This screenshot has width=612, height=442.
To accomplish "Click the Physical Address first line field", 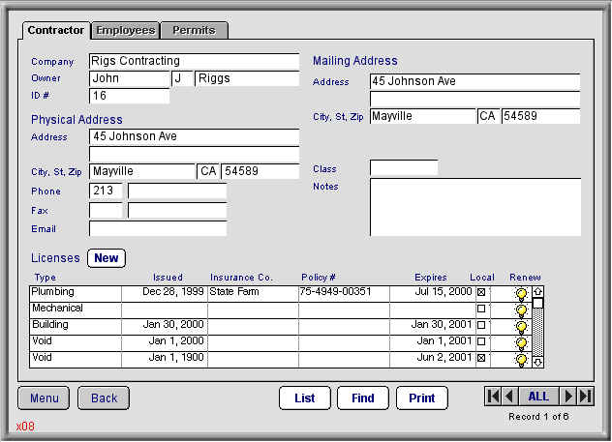I will click(x=194, y=136).
